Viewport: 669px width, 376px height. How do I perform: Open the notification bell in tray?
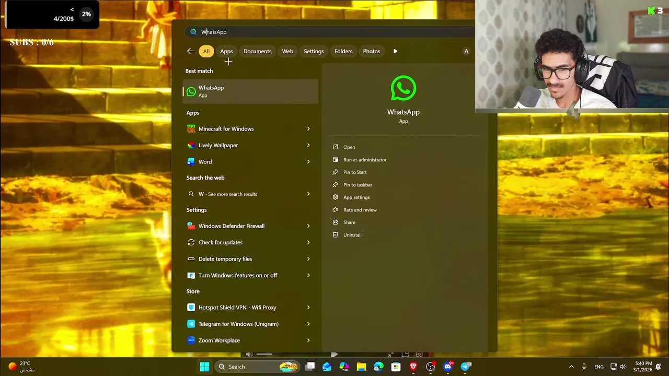[659, 367]
